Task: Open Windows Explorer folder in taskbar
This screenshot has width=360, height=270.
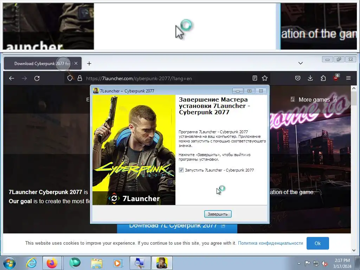Action: (97, 263)
